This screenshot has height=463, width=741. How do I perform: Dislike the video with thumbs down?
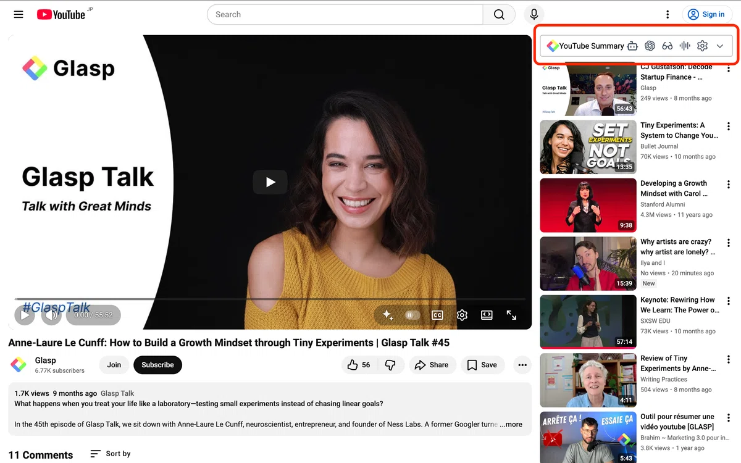(x=390, y=365)
